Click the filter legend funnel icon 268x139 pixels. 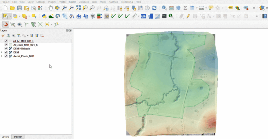point(19,35)
